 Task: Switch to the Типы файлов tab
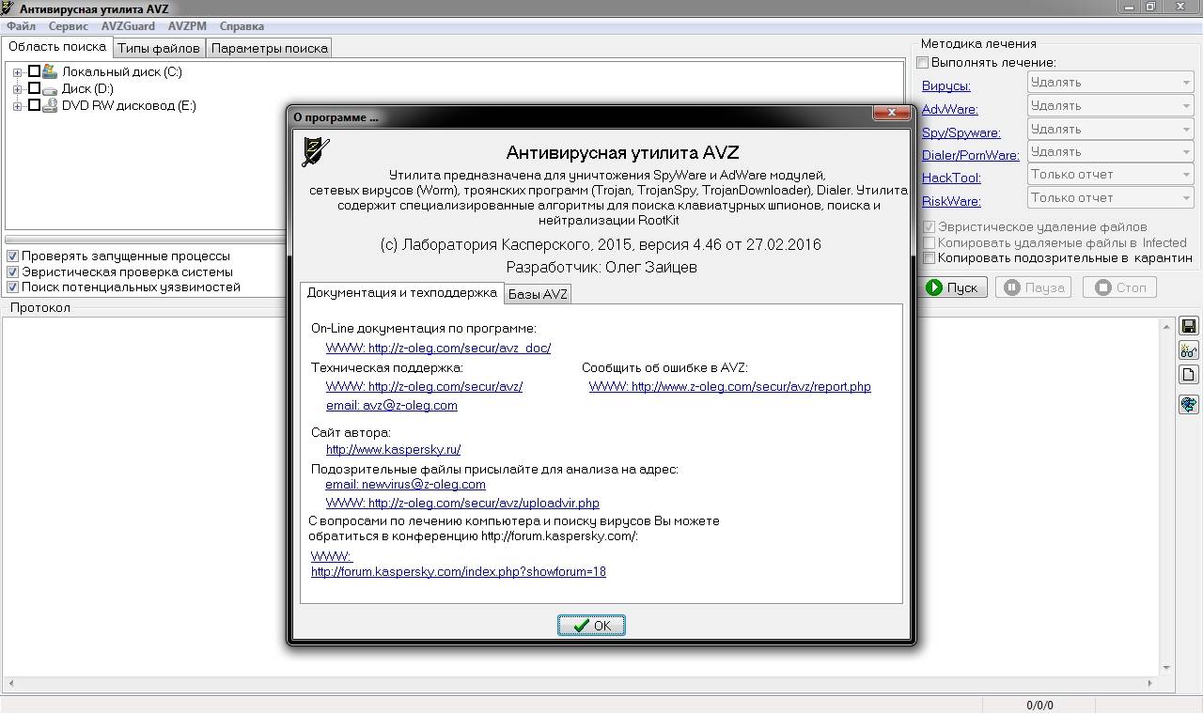pyautogui.click(x=159, y=48)
